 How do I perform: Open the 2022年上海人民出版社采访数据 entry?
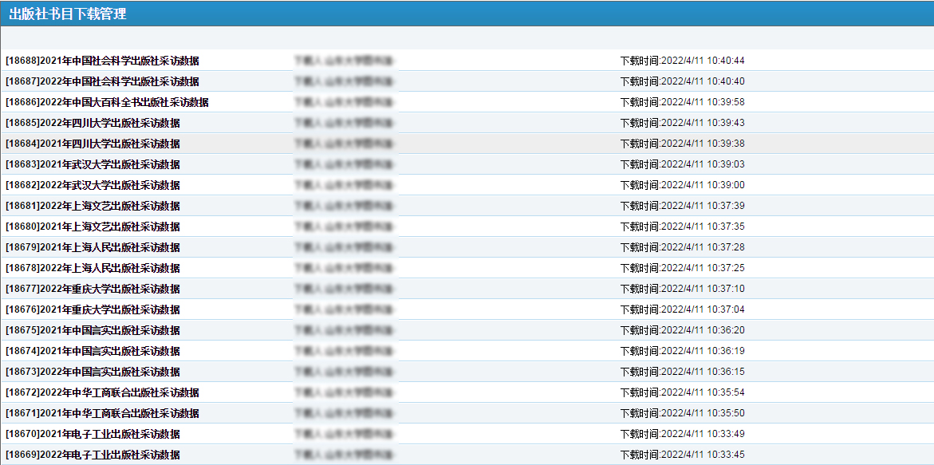[x=93, y=268]
